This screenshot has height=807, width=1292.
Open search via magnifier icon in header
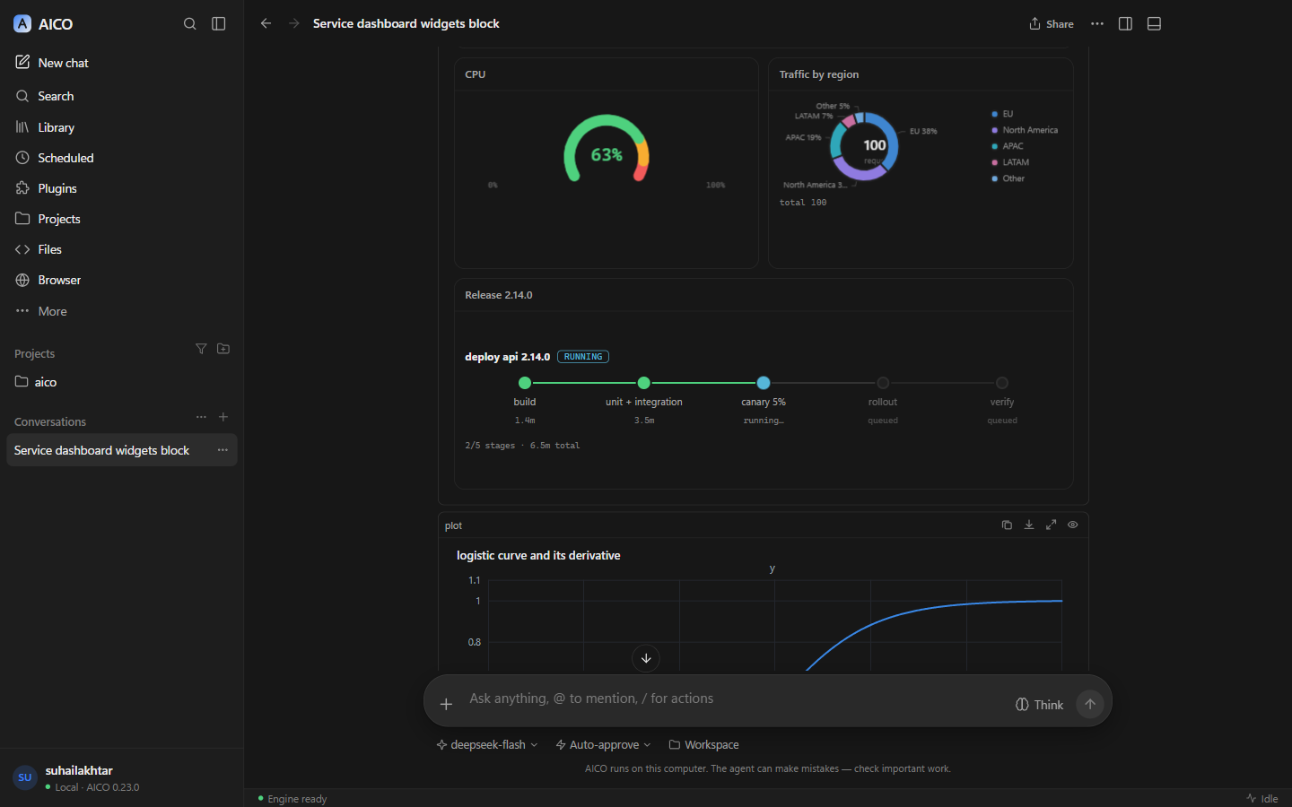pyautogui.click(x=189, y=24)
